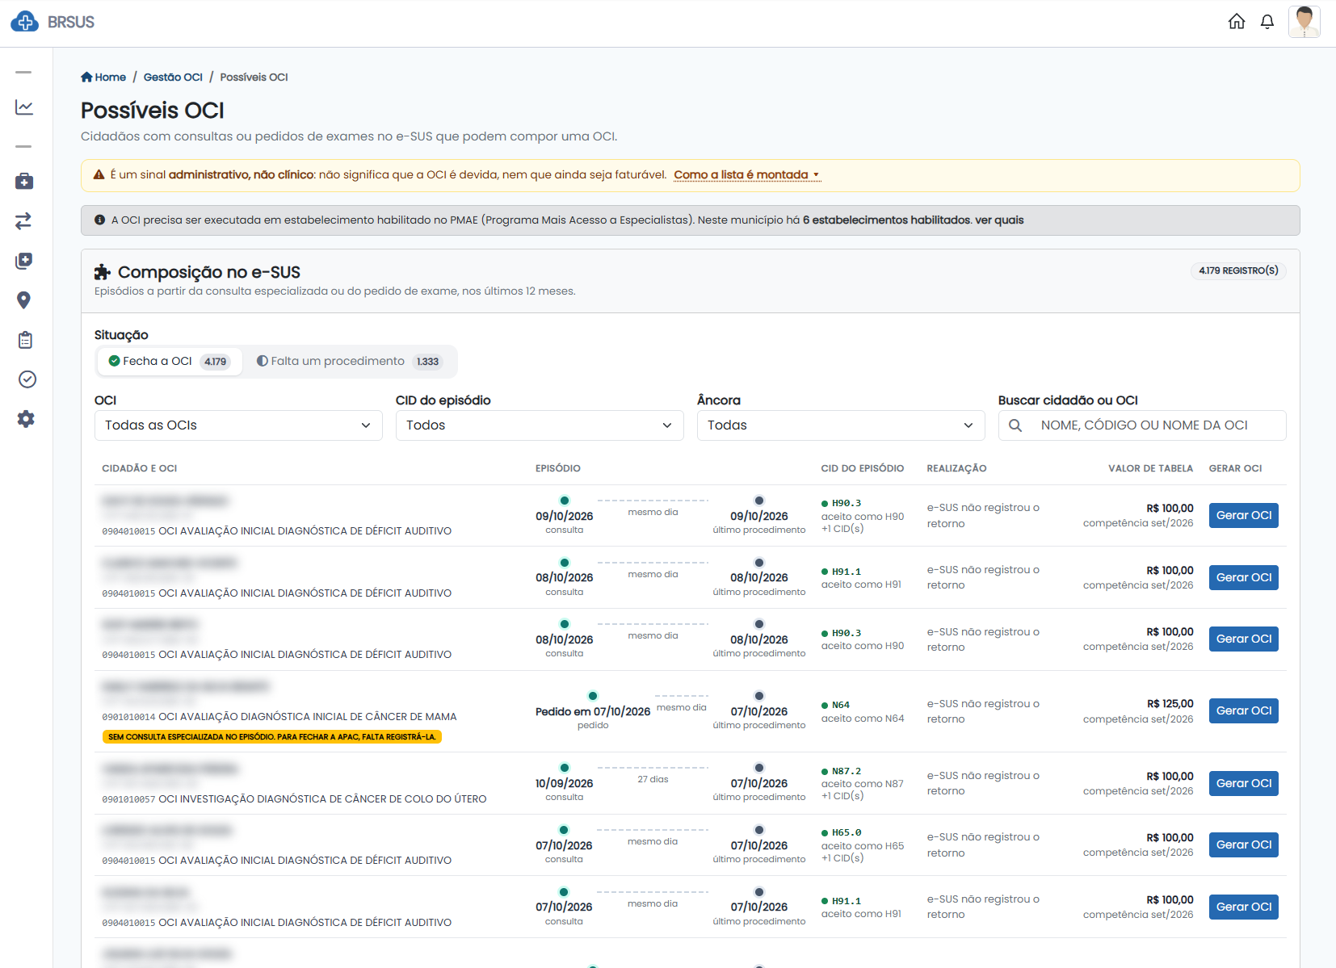
Task: Click the info circle icon in the gray banner
Action: (x=100, y=220)
